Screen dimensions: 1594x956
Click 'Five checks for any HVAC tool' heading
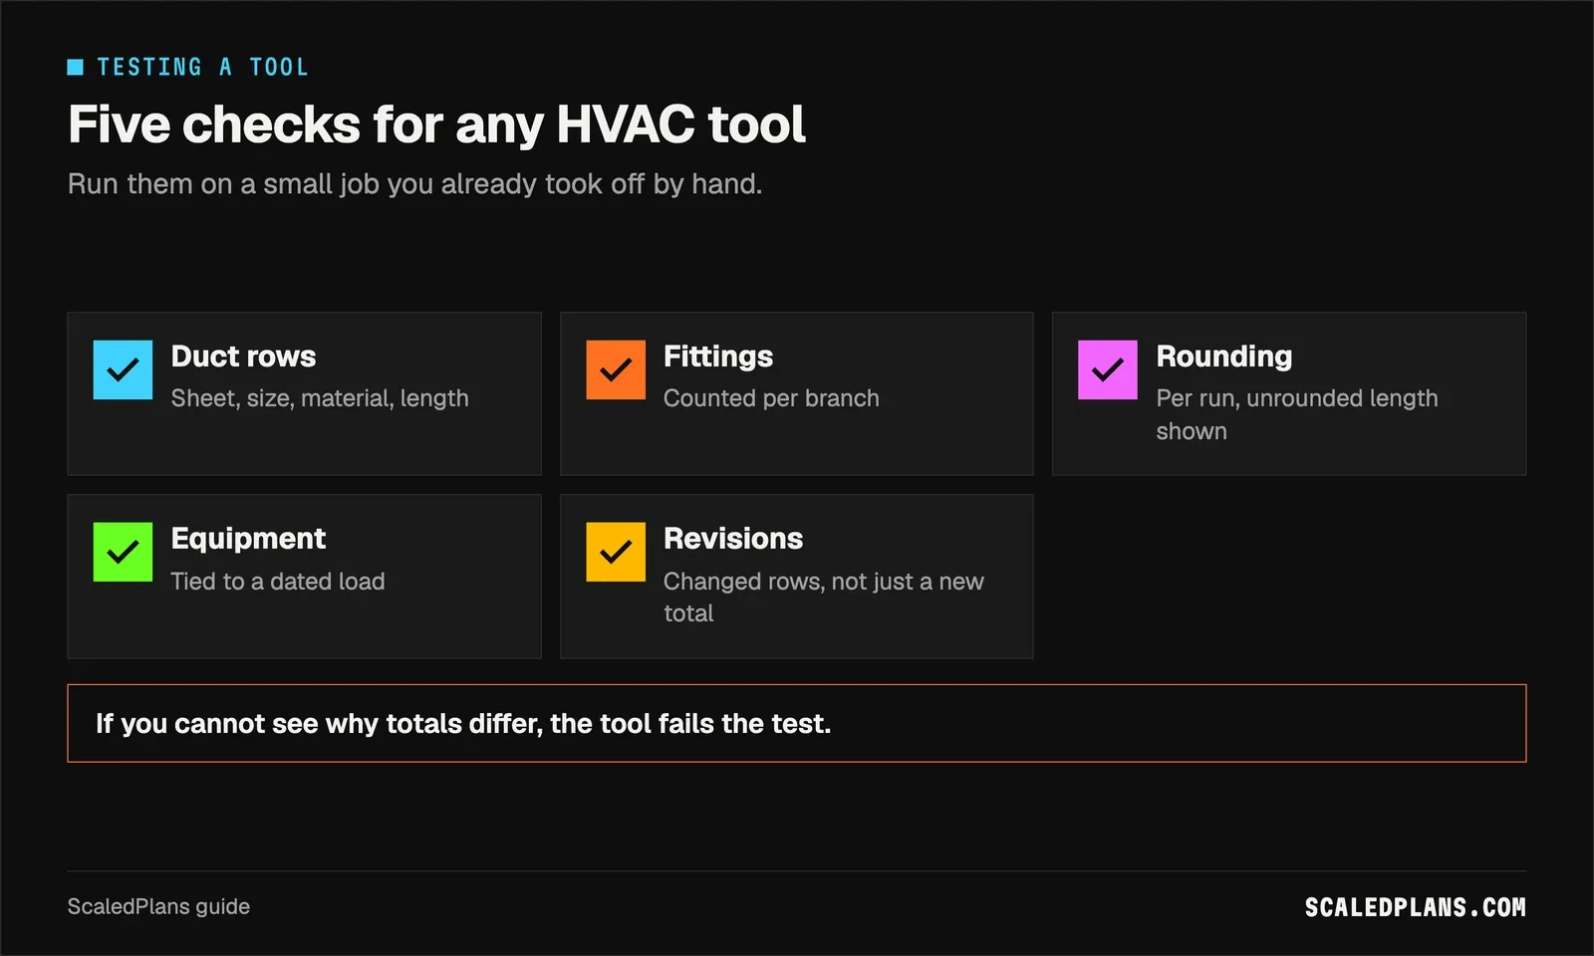[x=436, y=124]
